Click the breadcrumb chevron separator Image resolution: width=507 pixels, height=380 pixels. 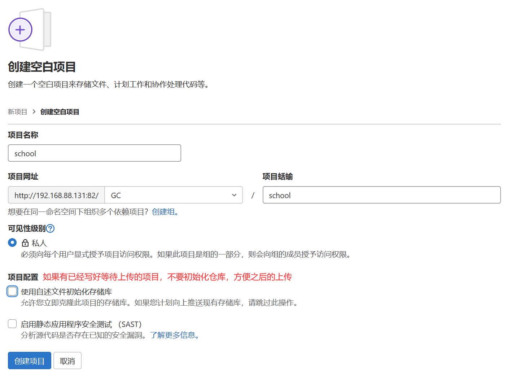[x=34, y=112]
